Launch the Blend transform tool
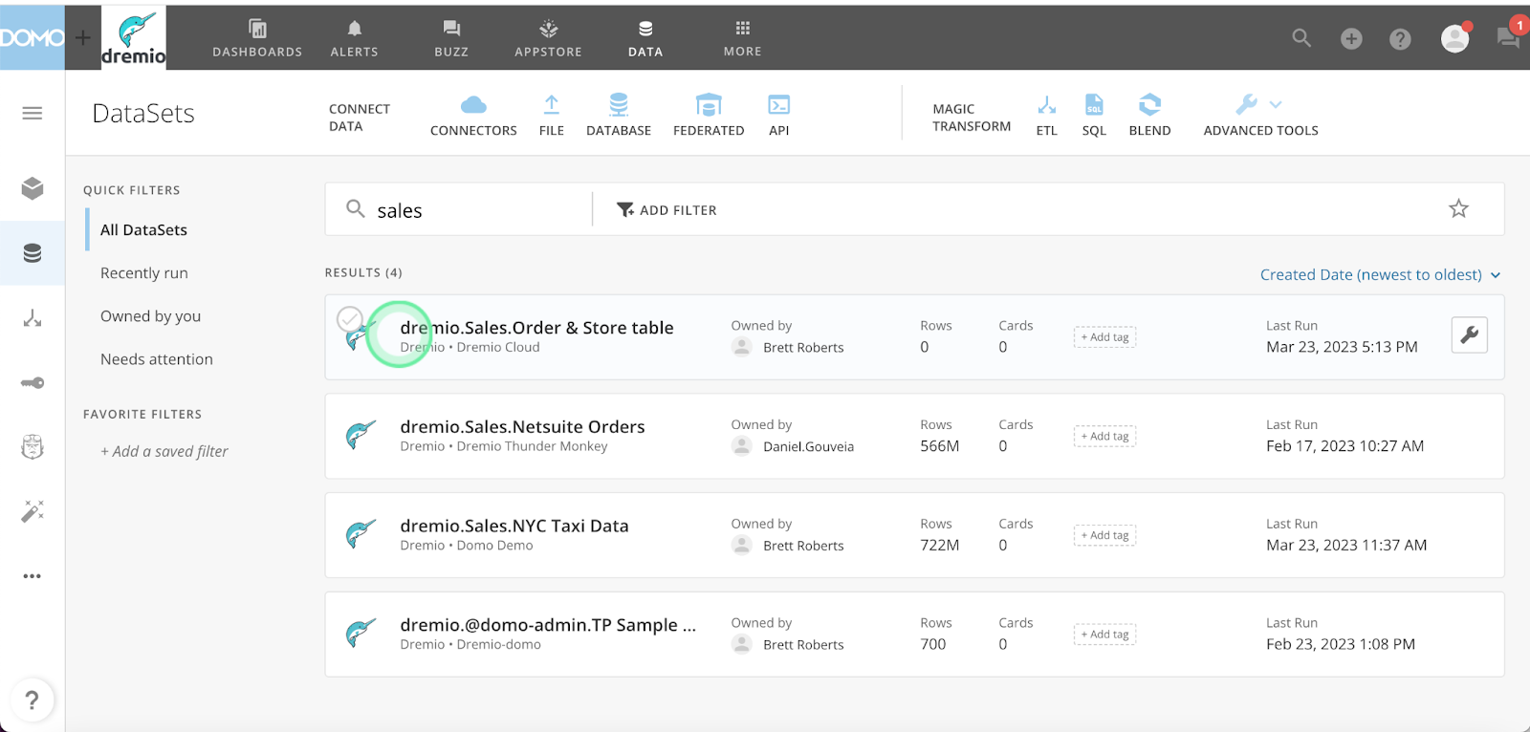 1149,116
